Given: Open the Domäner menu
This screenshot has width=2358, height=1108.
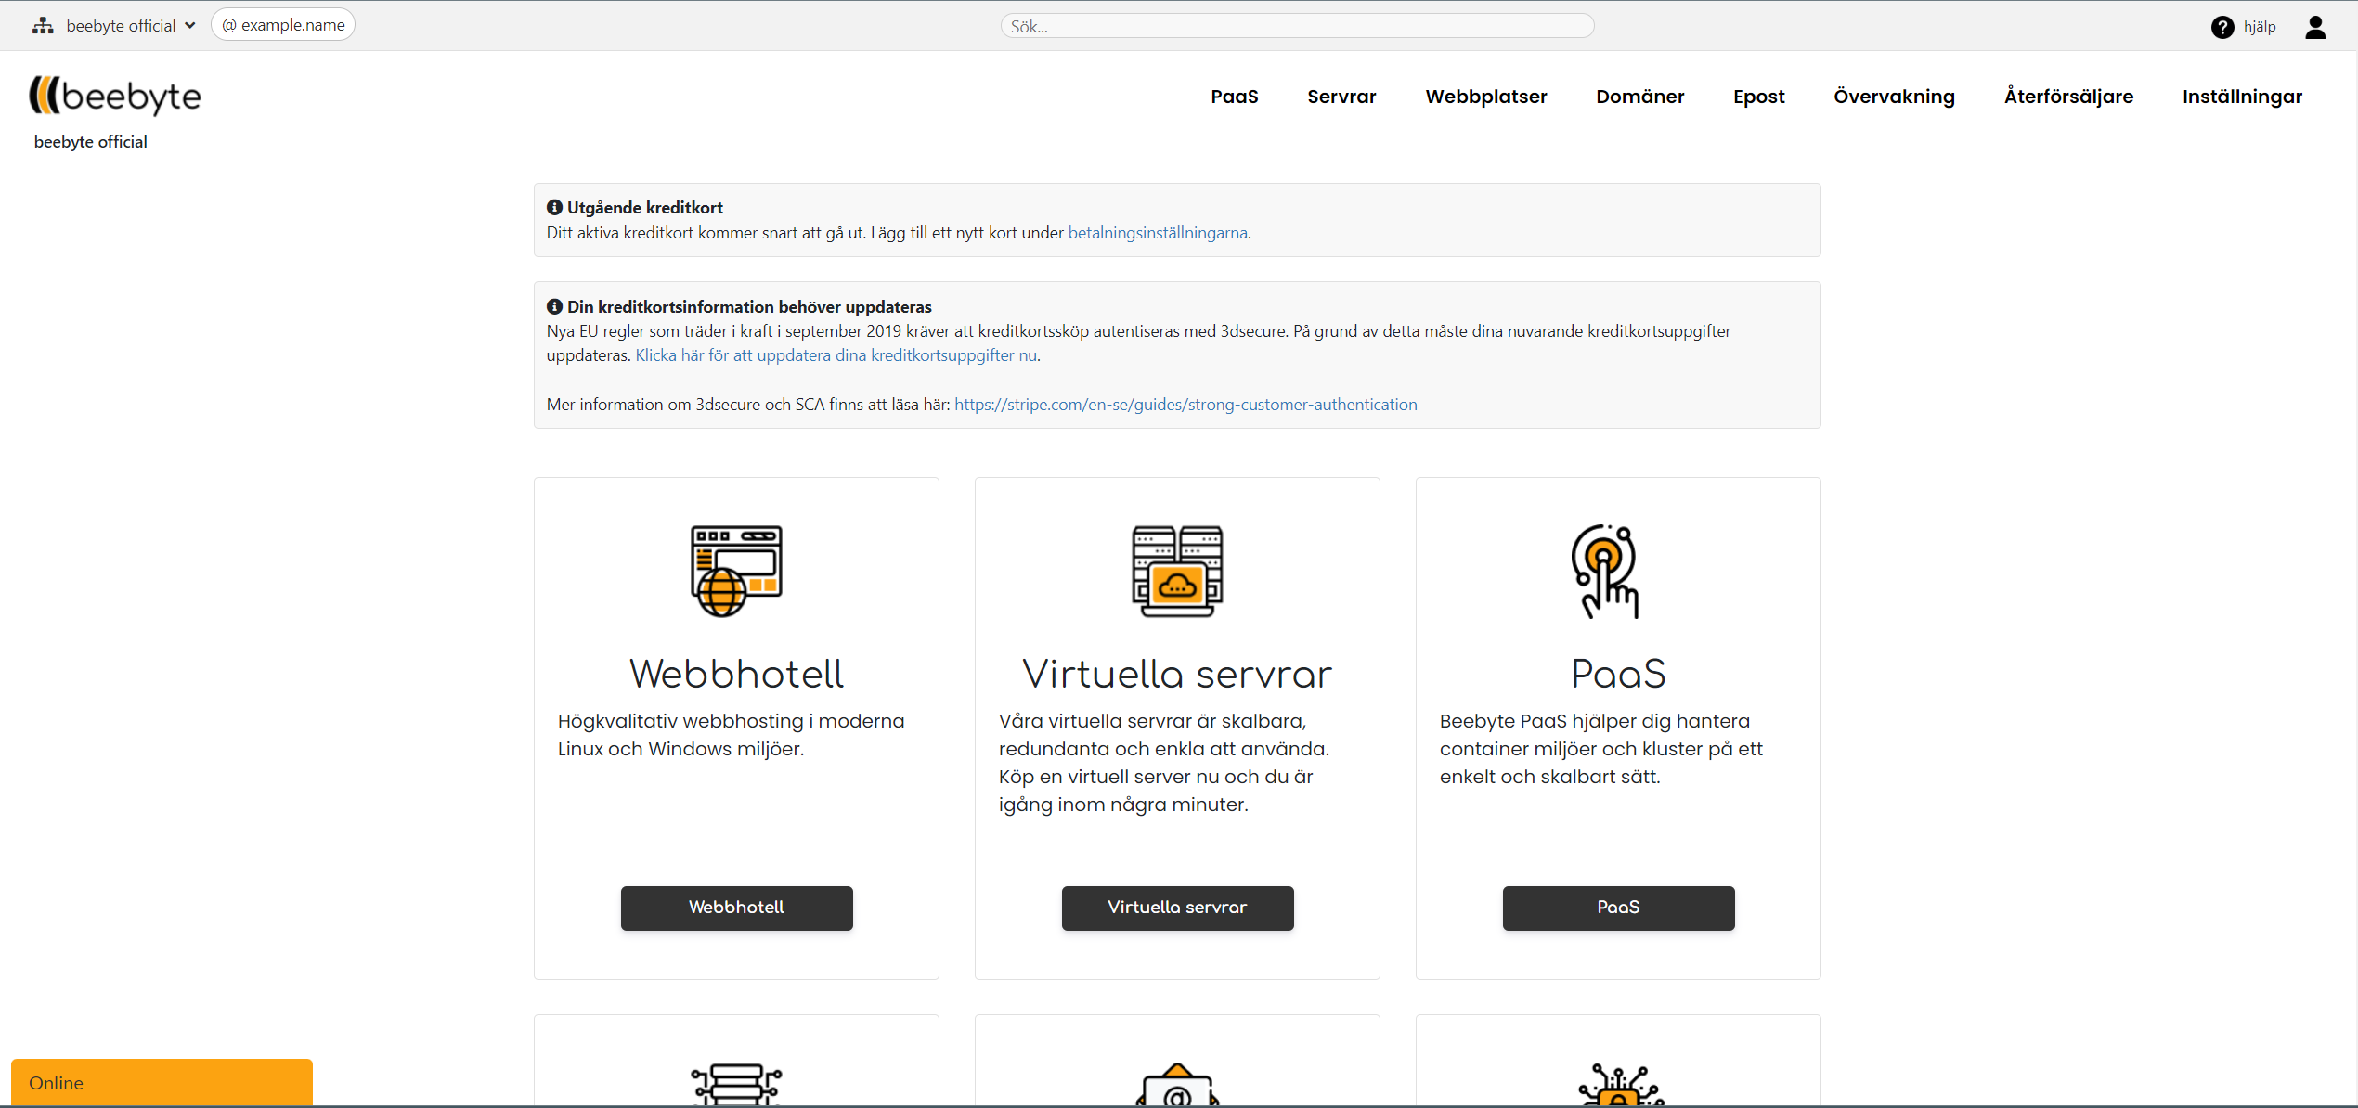Looking at the screenshot, I should (x=1639, y=97).
